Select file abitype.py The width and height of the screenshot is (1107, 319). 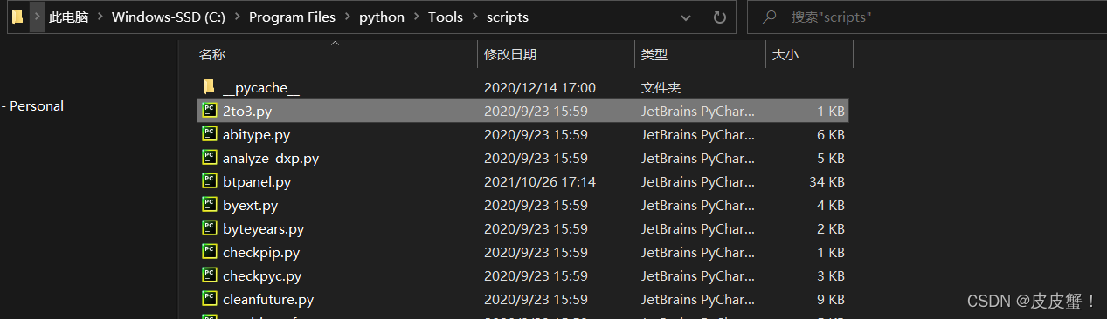click(x=256, y=135)
